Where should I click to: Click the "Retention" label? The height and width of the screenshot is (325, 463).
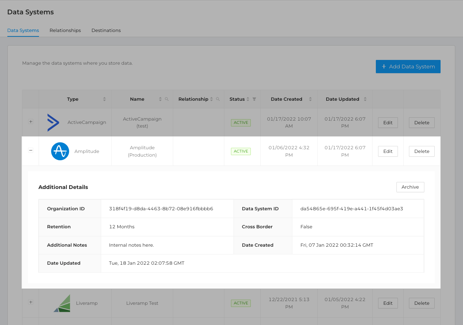pyautogui.click(x=59, y=227)
